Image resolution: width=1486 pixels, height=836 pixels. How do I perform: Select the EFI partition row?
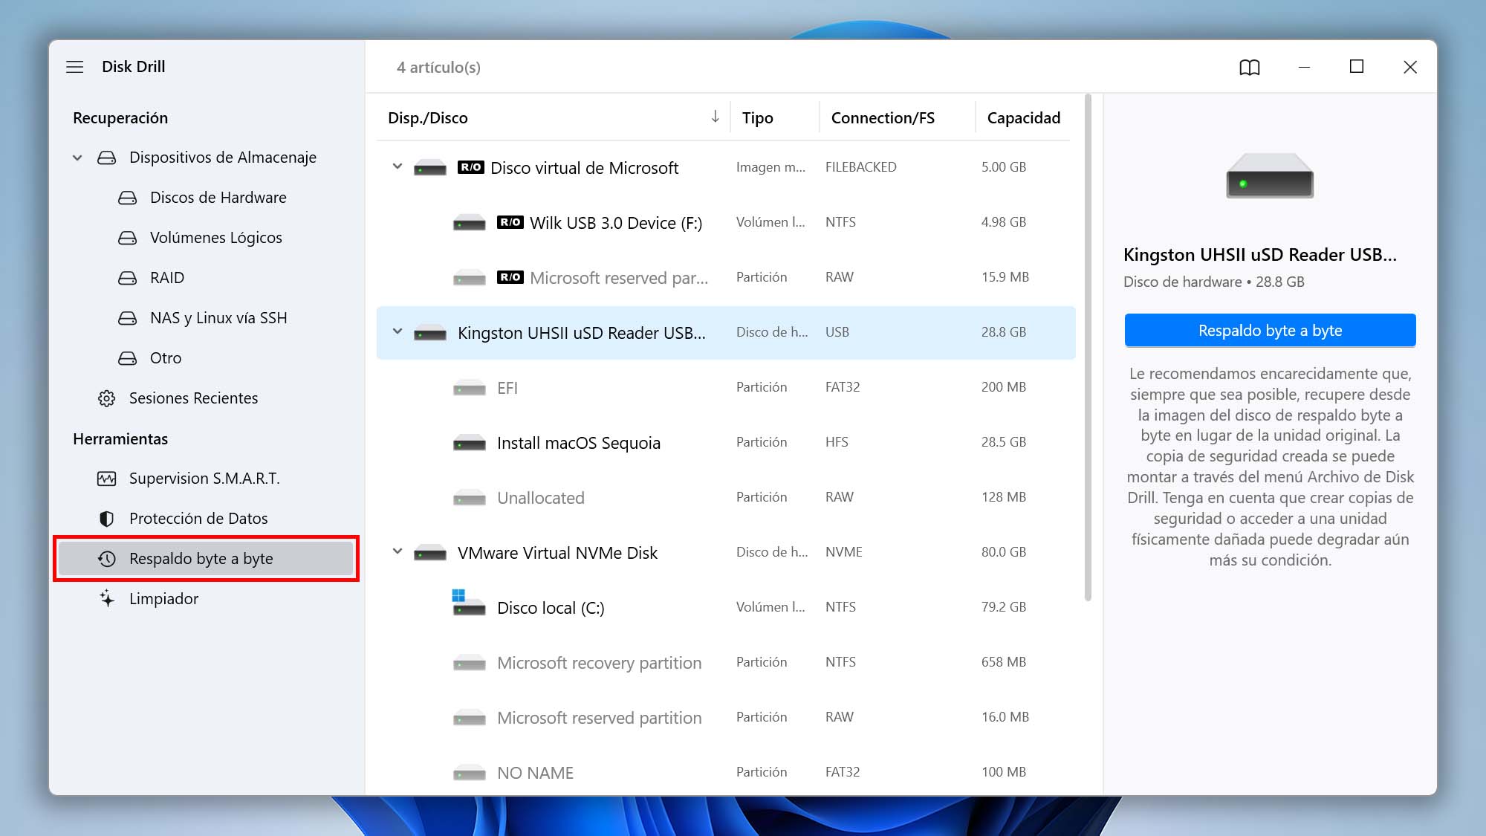[x=726, y=388]
